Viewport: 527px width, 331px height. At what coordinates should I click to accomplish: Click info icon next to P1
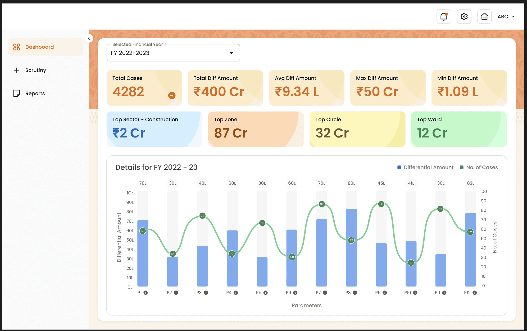coord(146,293)
